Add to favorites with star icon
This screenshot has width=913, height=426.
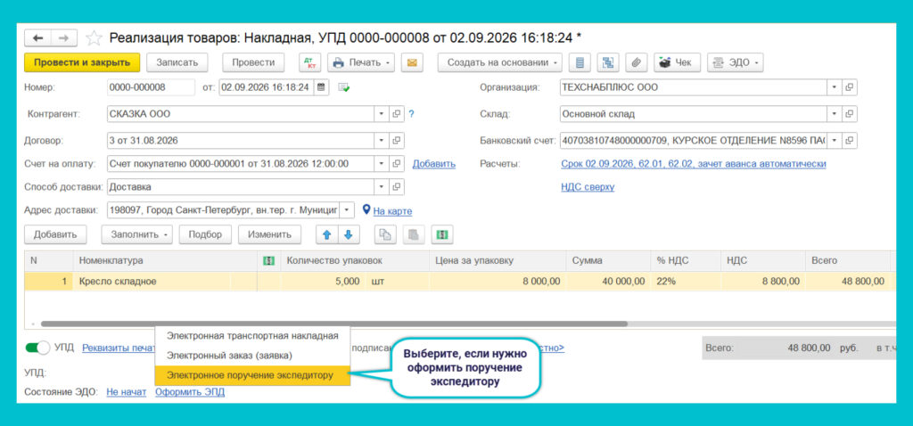coord(93,38)
